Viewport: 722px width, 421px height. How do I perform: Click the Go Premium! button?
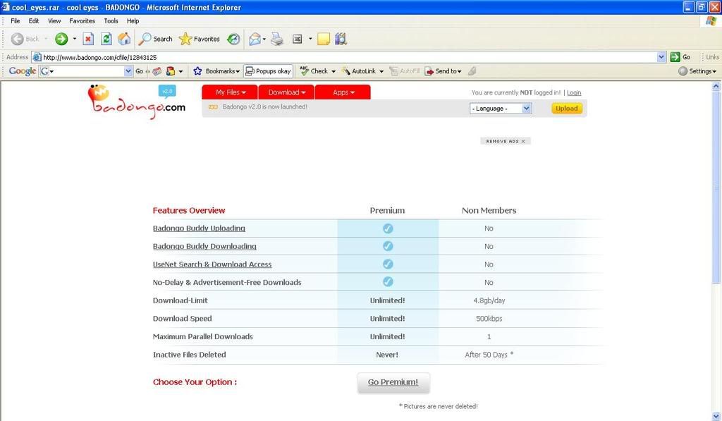pos(393,382)
